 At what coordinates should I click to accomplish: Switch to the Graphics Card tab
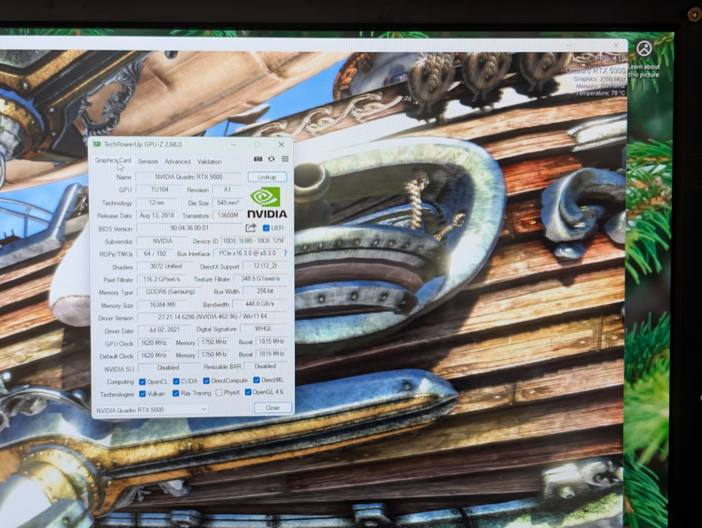pos(113,161)
